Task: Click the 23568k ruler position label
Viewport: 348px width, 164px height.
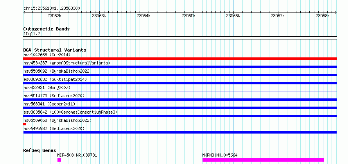Action: [323, 16]
